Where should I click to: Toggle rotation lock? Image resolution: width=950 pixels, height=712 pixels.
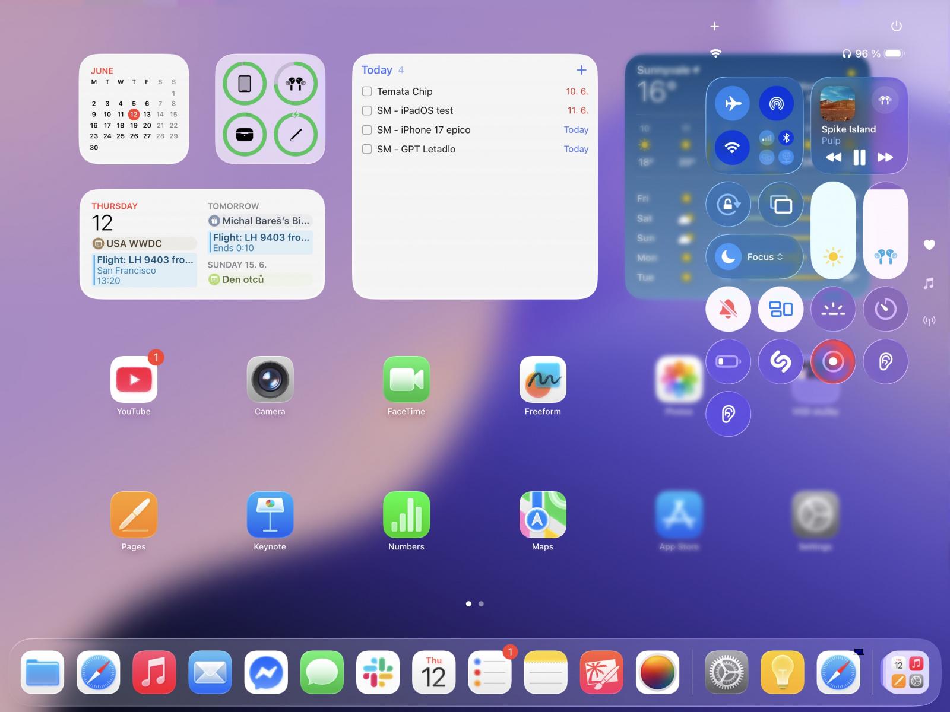point(729,205)
